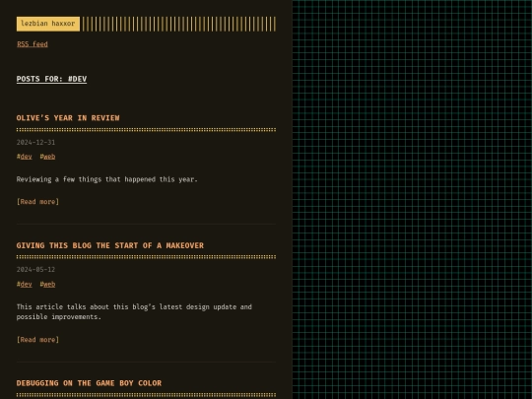532x399 pixels.
Task: Select the #dev tag under the Makeover post
Action: coord(24,285)
